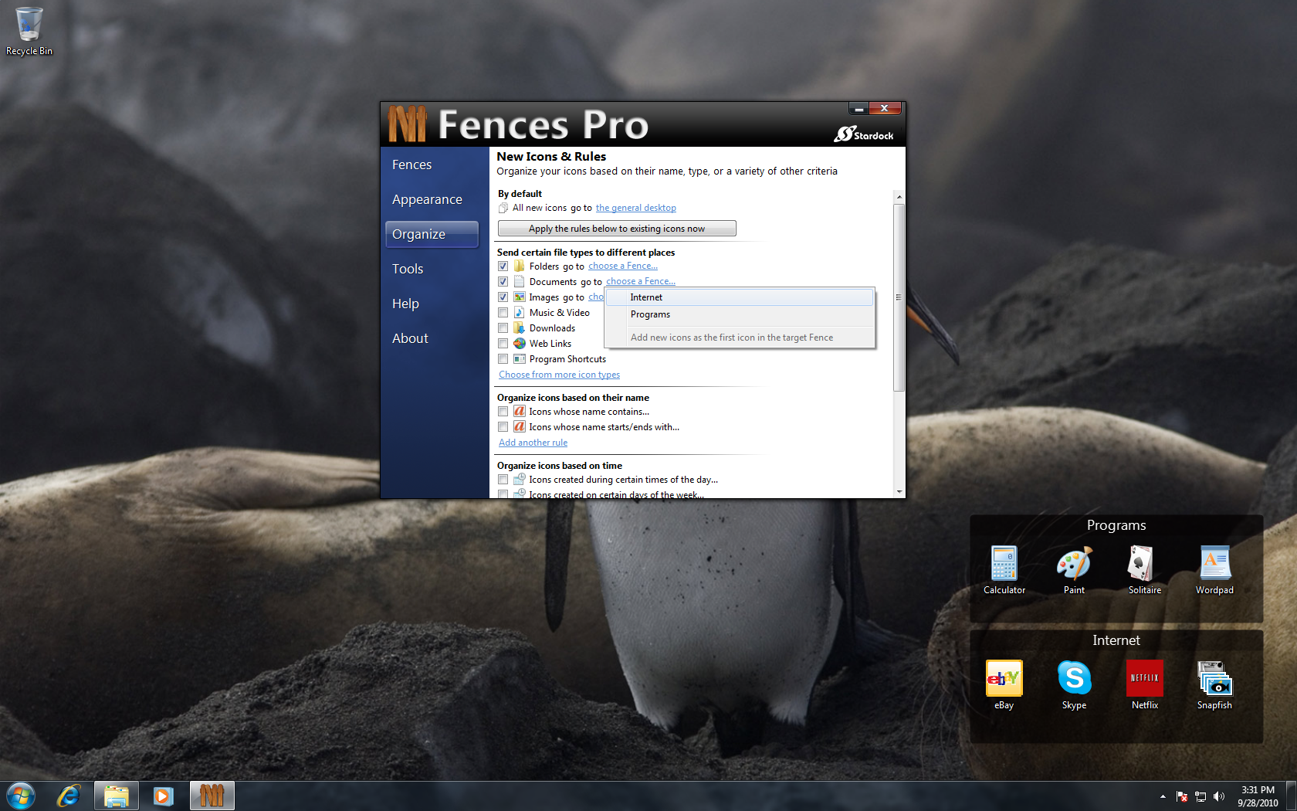The image size is (1297, 811).
Task: Show hidden system tray icons
Action: tap(1163, 796)
